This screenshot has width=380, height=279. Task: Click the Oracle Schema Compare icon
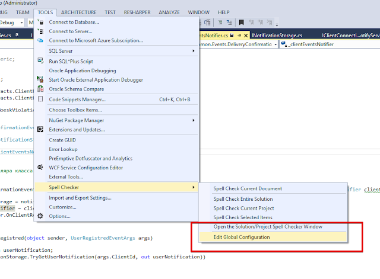(x=40, y=89)
